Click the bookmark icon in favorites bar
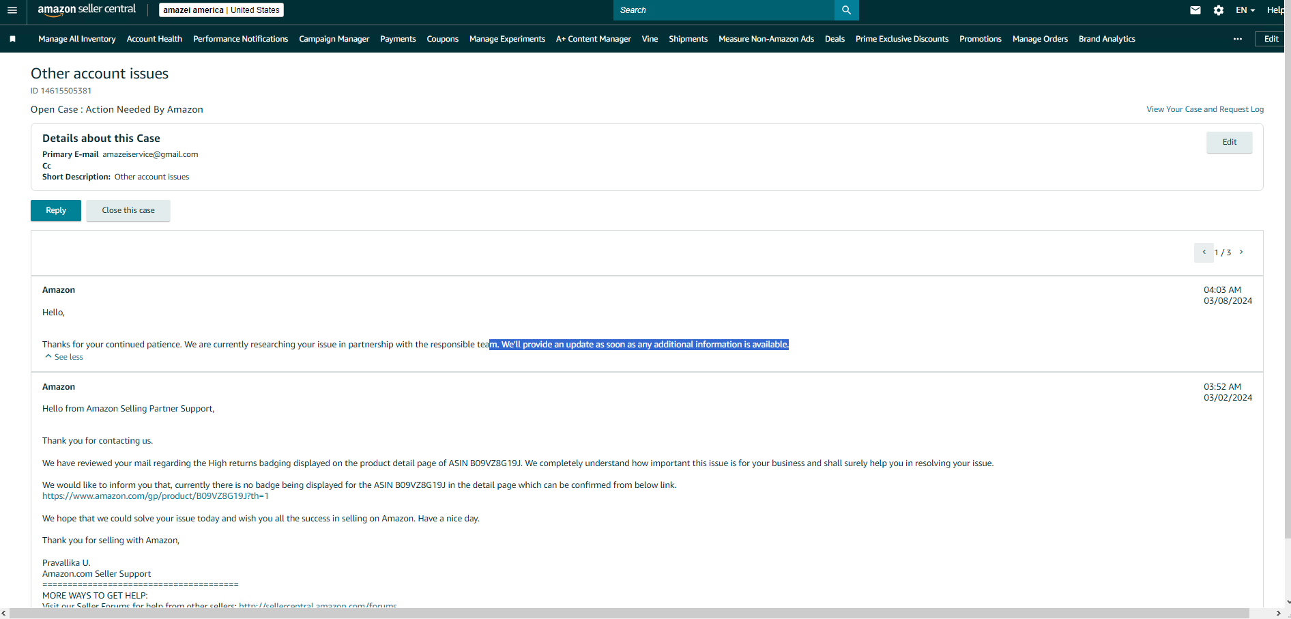The width and height of the screenshot is (1291, 619). (12, 39)
